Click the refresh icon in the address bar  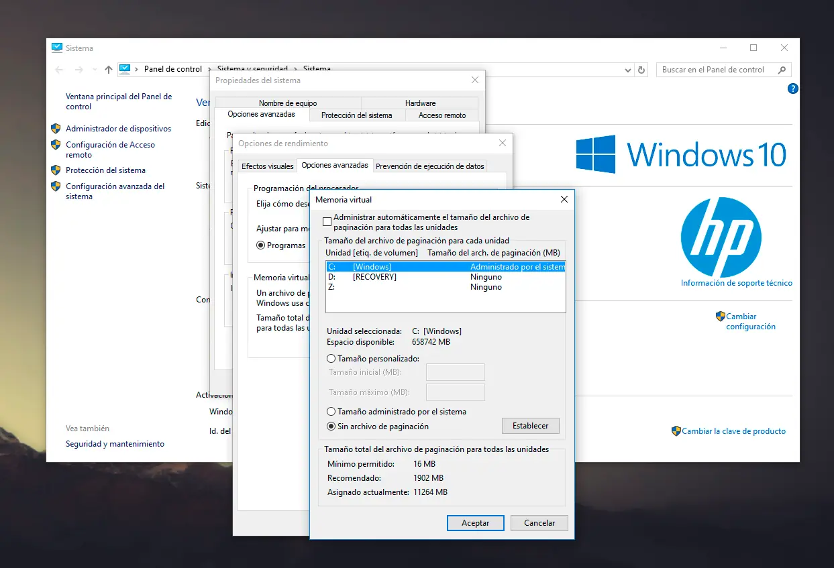click(639, 69)
